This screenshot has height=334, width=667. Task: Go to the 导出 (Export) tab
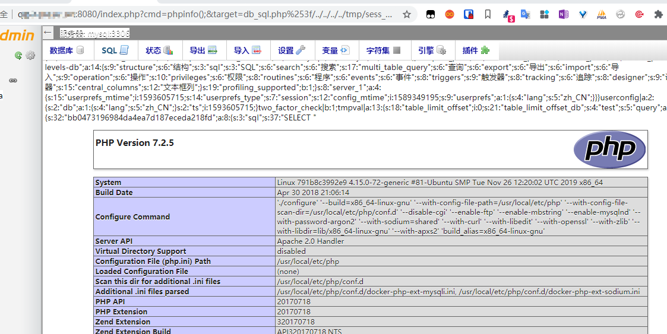(203, 50)
